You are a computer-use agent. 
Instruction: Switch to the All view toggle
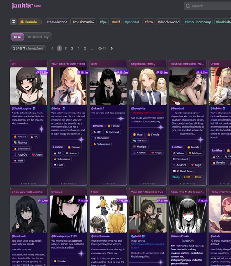tap(18, 37)
